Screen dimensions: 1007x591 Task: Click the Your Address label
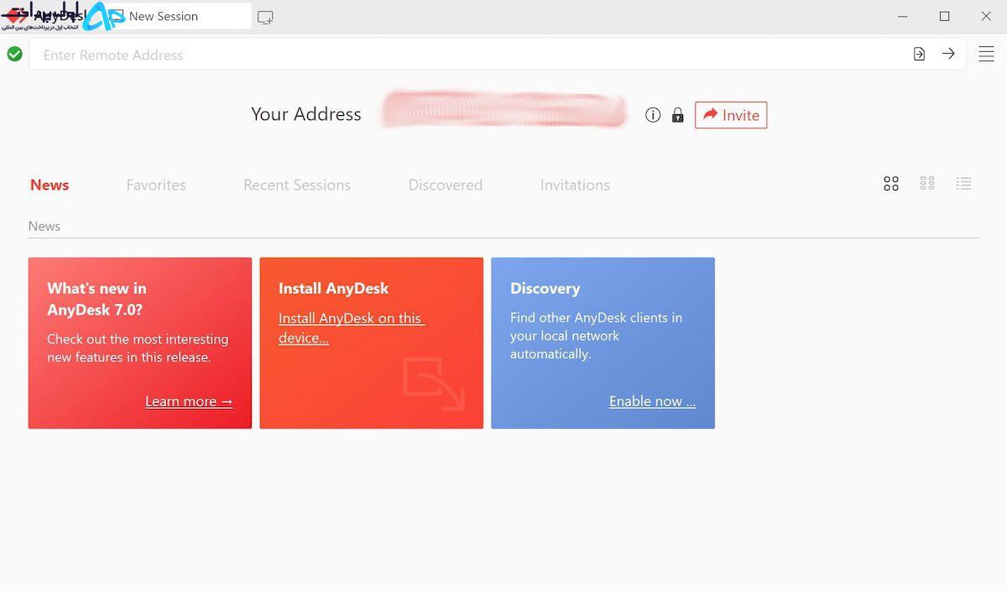click(x=306, y=114)
